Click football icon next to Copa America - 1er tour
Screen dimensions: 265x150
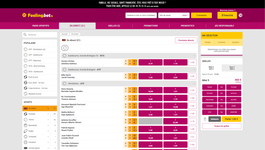click(26, 88)
